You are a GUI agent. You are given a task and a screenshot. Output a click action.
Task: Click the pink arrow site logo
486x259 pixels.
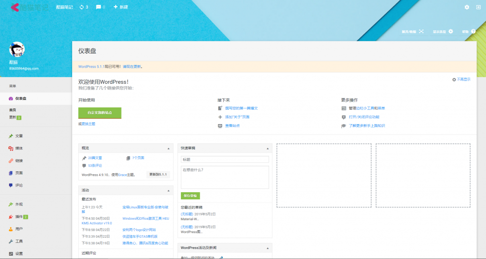pyautogui.click(x=15, y=7)
